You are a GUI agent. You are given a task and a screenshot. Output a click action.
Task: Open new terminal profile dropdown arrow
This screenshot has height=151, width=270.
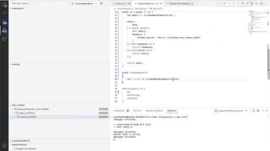coord(249,111)
